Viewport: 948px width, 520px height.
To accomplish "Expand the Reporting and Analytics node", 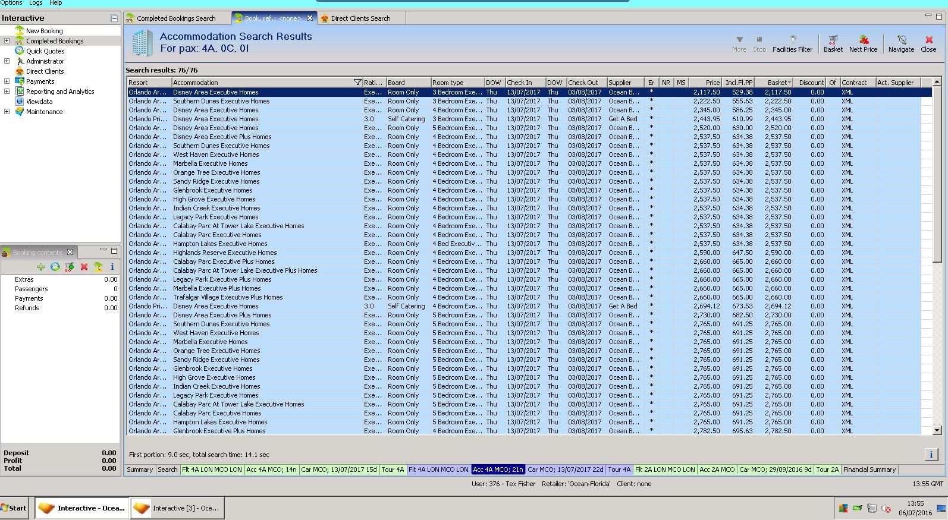I will (7, 92).
